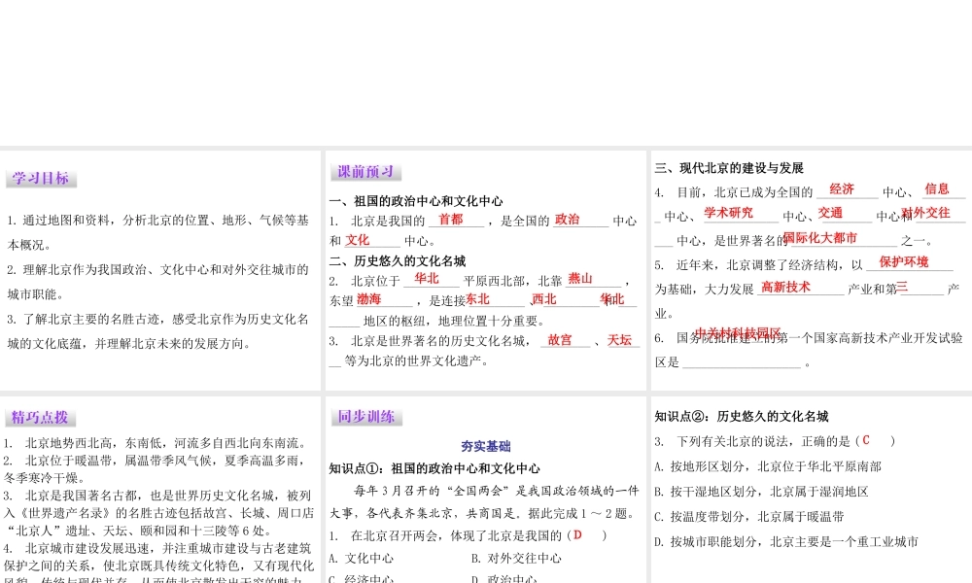Screen dimensions: 972x583
Task: Click the red answer 经济
Action: coord(842,189)
